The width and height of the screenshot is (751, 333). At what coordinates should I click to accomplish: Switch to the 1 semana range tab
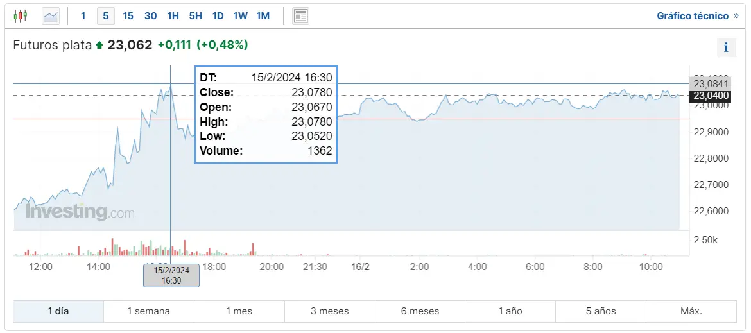148,311
